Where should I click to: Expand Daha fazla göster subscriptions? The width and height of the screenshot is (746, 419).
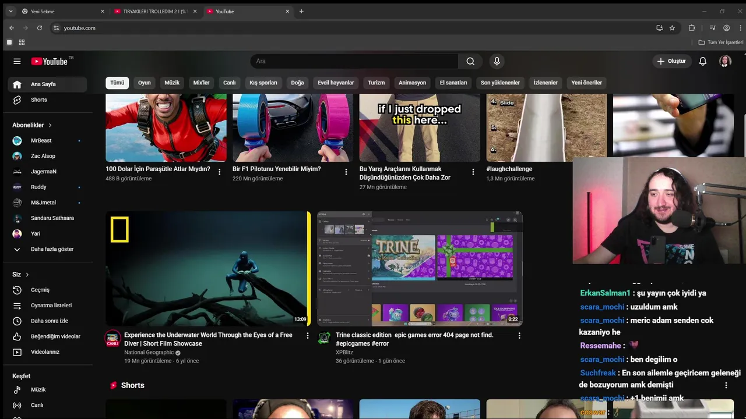tap(47, 249)
